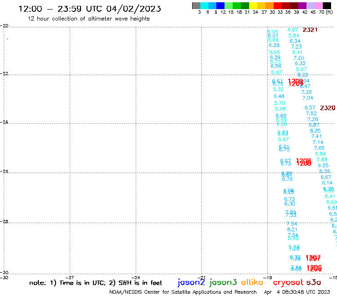This screenshot has height=296, width=337.
Task: Click the wave height value 6.30
Action: [290, 204]
